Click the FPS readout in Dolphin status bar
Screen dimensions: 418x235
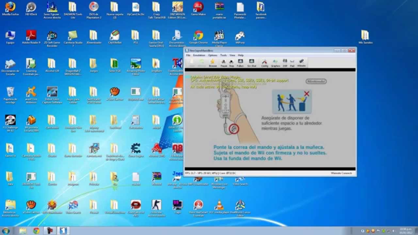(211, 173)
